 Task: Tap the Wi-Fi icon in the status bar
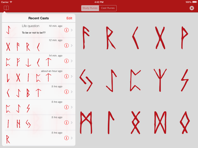(x=11, y=2)
